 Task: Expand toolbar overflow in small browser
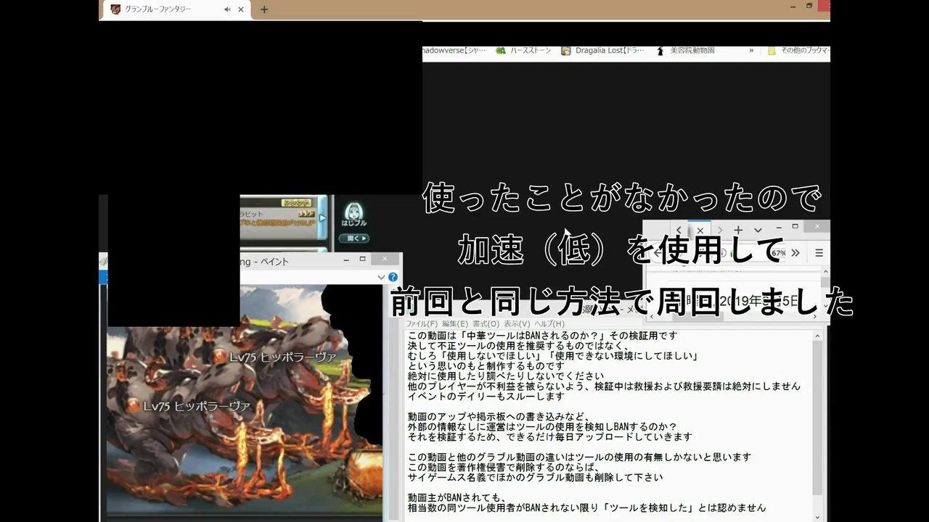tap(795, 253)
